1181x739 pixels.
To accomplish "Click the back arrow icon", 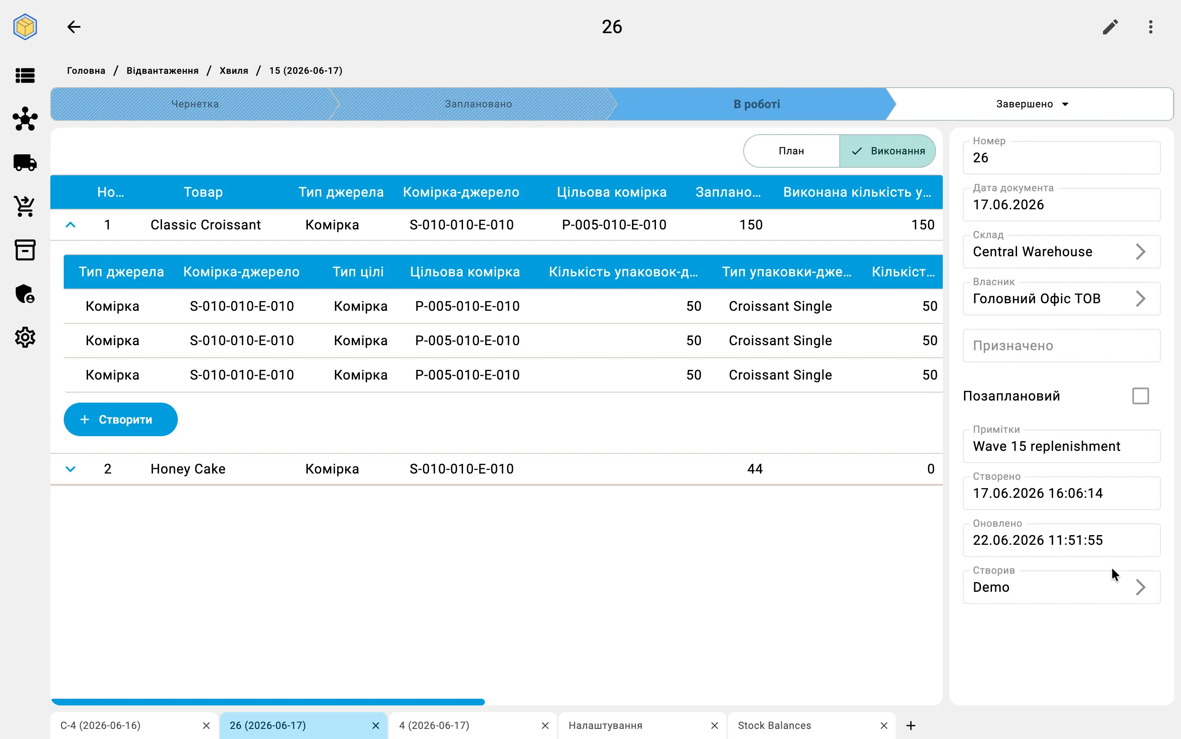I will click(x=74, y=27).
